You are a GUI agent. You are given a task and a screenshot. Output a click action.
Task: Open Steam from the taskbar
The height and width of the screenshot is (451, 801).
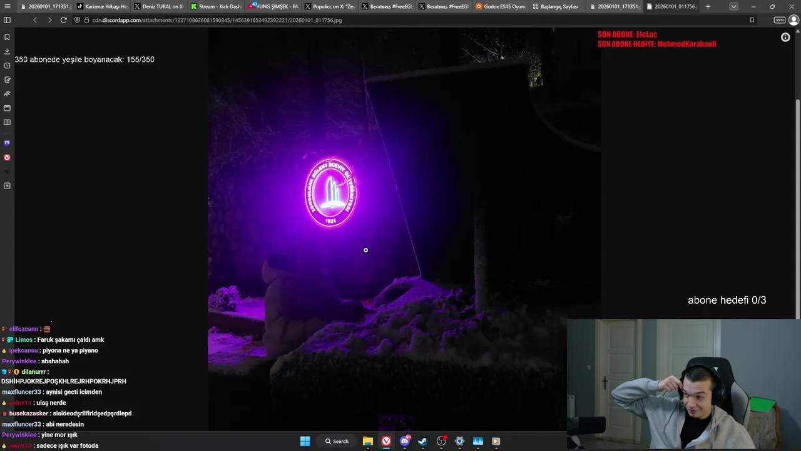click(422, 441)
